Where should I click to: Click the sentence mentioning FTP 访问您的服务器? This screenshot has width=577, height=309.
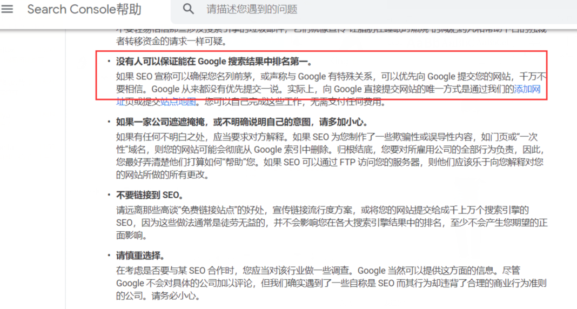point(378,162)
